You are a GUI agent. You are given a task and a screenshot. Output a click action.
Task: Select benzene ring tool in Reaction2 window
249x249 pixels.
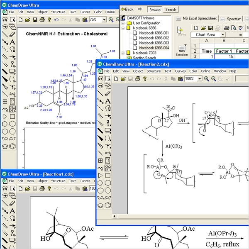point(108,205)
